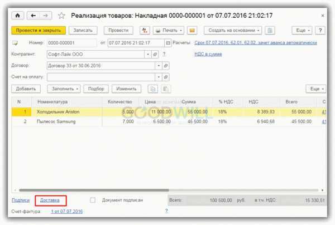Select row Холодильник Ariston
This screenshot has width=335, height=225.
pos(169,112)
